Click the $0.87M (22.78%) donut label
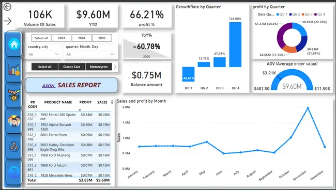 pos(315,22)
